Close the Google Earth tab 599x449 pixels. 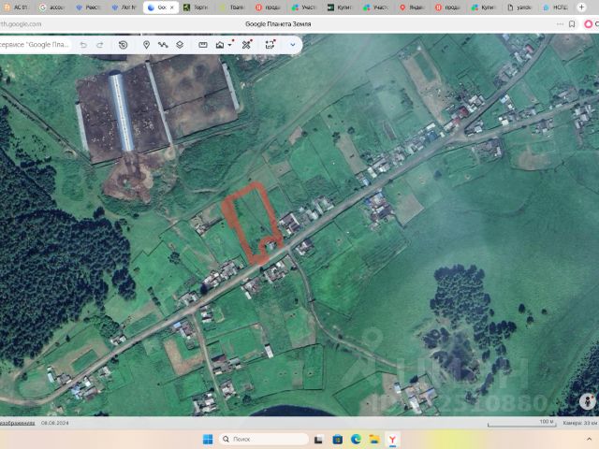click(172, 7)
